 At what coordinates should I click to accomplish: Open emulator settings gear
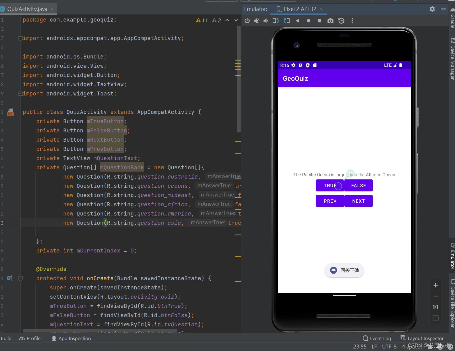[x=432, y=9]
